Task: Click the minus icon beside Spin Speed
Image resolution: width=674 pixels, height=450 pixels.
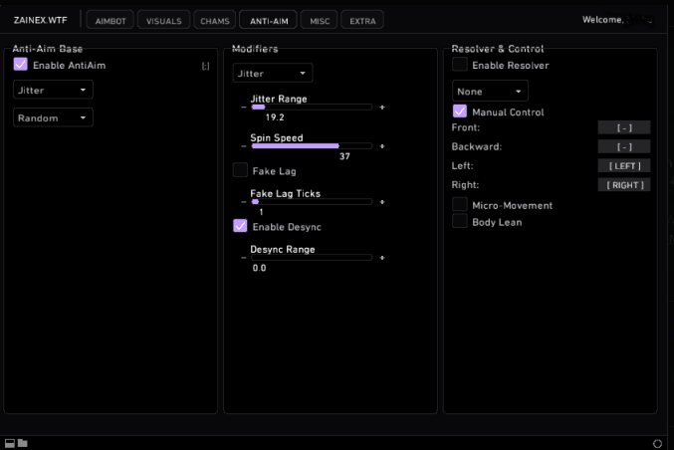Action: [x=243, y=145]
